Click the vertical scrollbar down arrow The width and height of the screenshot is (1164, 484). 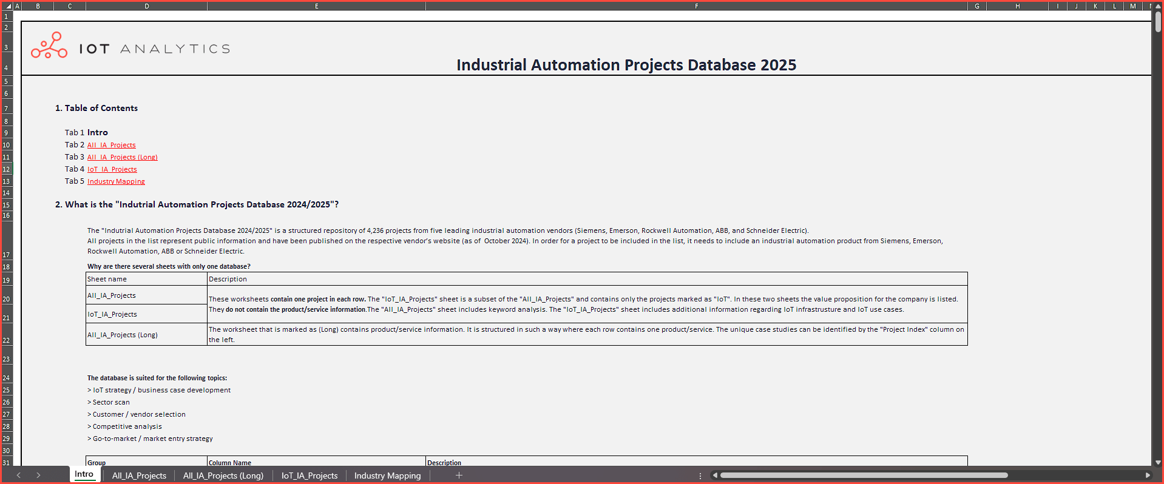coord(1158,462)
